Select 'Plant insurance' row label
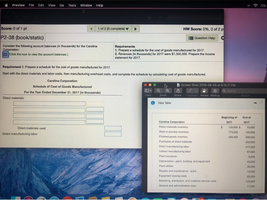 [x=168, y=156]
